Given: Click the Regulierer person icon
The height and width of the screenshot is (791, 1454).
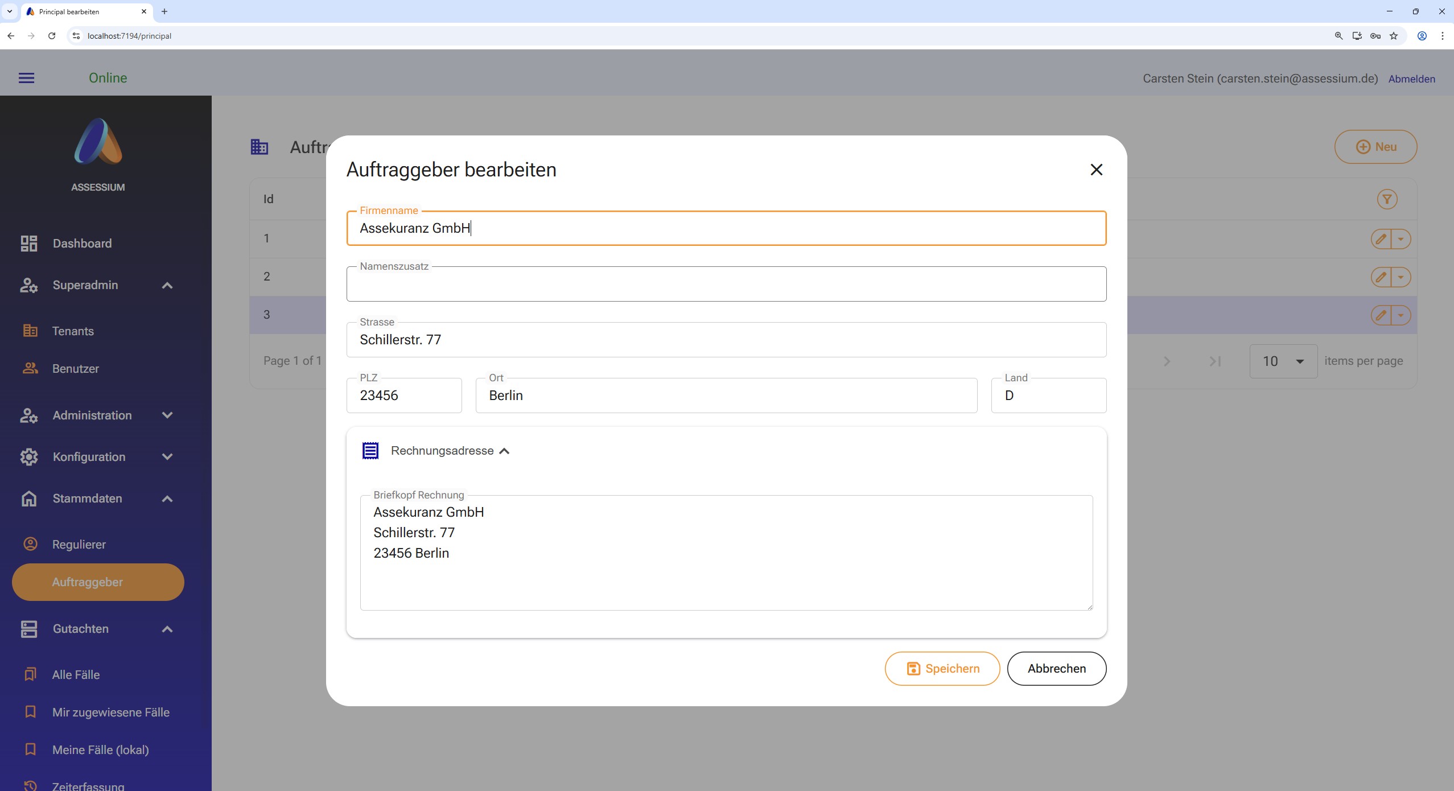Looking at the screenshot, I should pos(30,544).
